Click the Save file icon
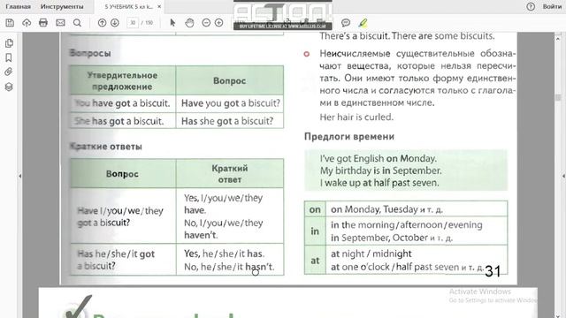This screenshot has height=318, width=566. click(x=10, y=23)
